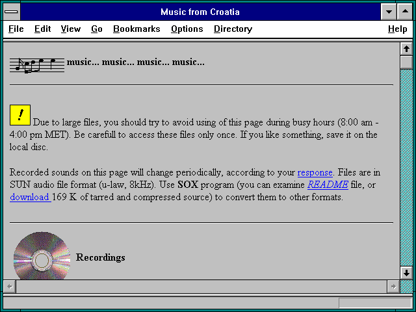Follow the response link
Screen dimensions: 416x312
pyautogui.click(x=315, y=173)
